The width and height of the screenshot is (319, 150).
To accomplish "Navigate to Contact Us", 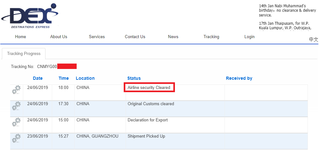I will (x=135, y=37).
